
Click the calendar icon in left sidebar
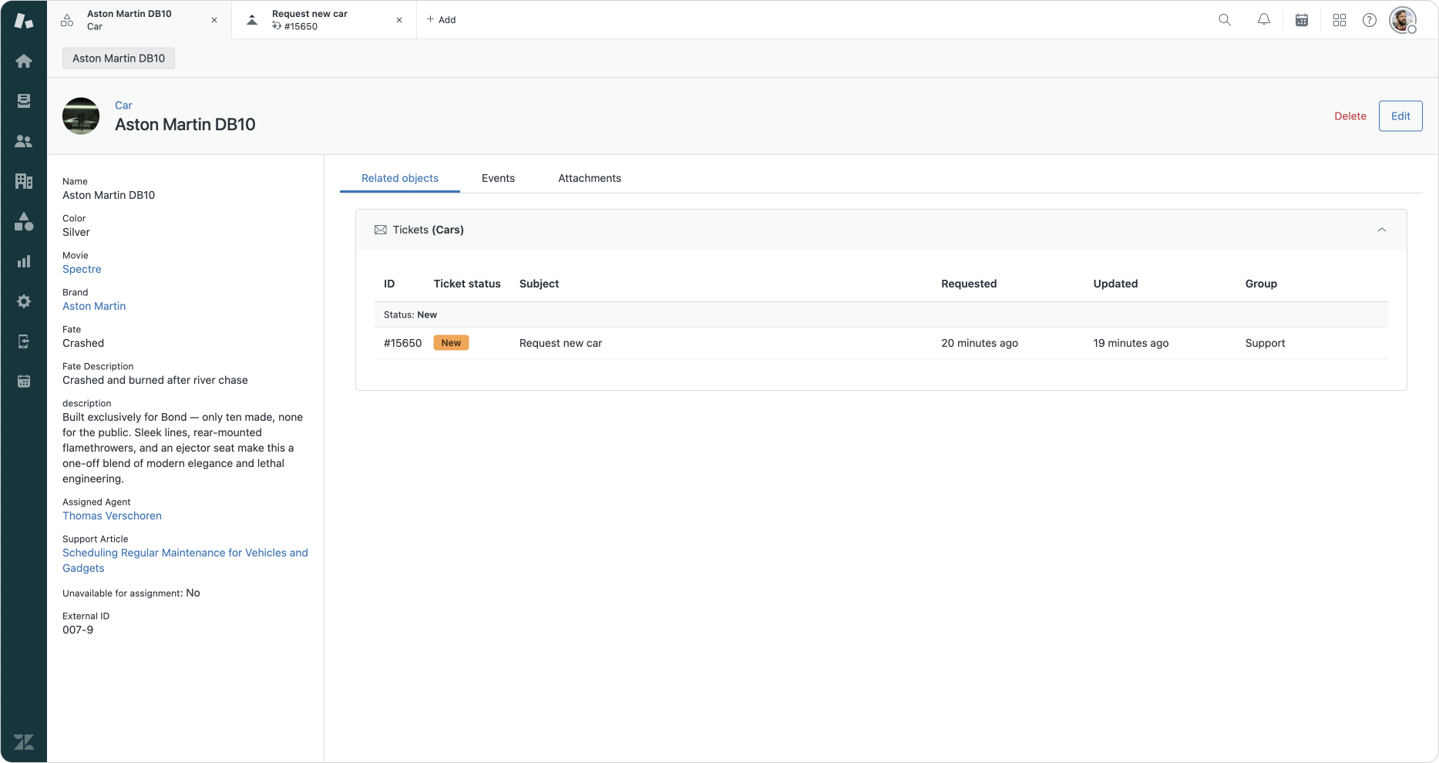click(x=24, y=381)
